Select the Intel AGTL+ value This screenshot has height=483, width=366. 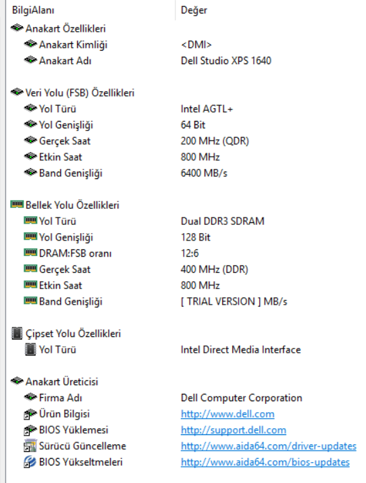(207, 109)
